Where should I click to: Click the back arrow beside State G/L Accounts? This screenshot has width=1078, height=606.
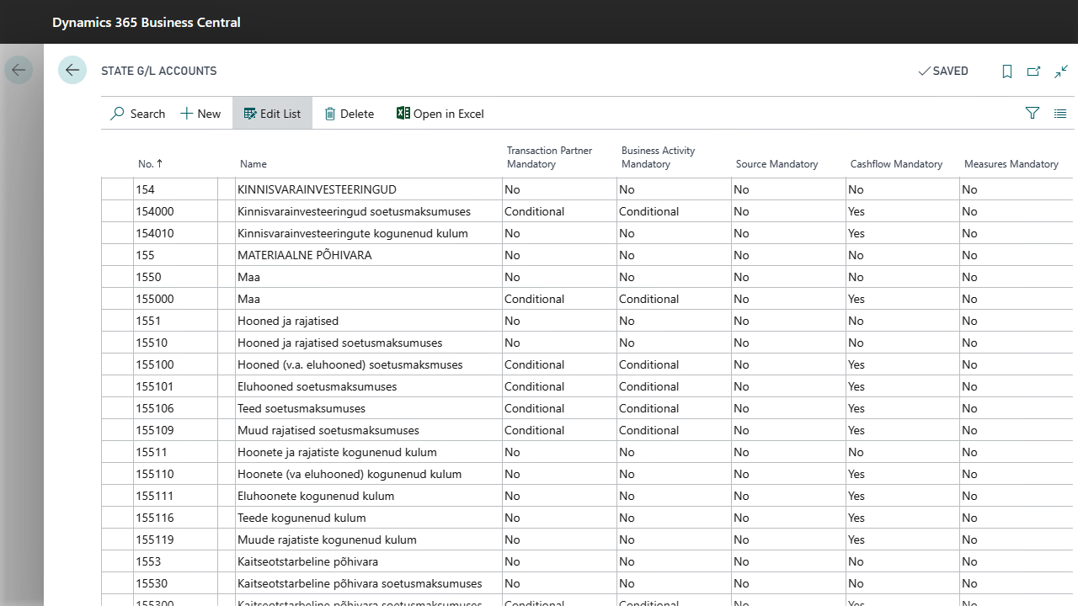[x=72, y=70]
